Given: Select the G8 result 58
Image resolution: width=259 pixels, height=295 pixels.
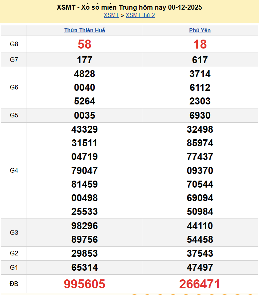Looking at the screenshot, I should (x=84, y=44).
